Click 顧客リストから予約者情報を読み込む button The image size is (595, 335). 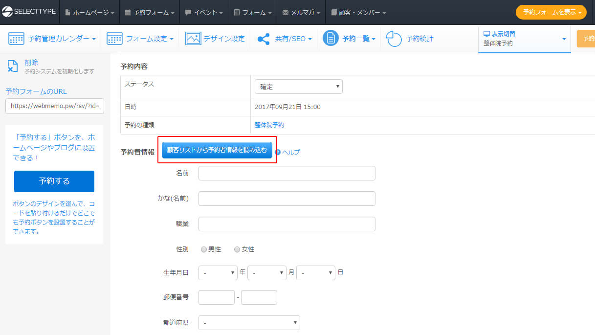coord(217,150)
